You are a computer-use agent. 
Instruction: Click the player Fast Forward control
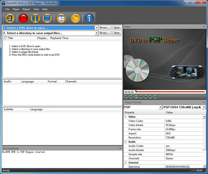(146, 97)
